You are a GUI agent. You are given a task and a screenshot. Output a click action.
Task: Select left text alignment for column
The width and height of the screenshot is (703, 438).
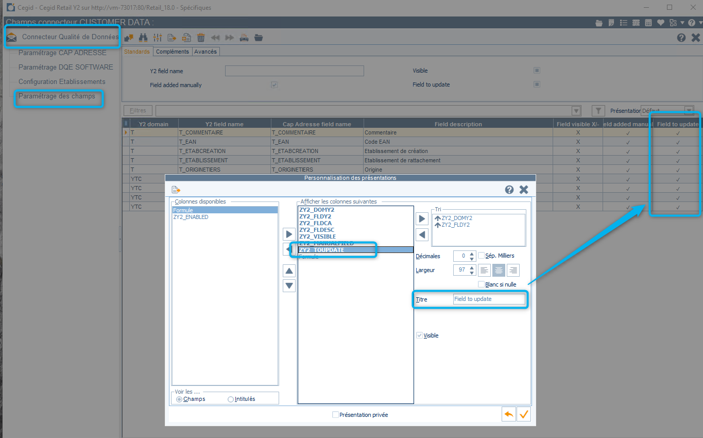coord(485,270)
